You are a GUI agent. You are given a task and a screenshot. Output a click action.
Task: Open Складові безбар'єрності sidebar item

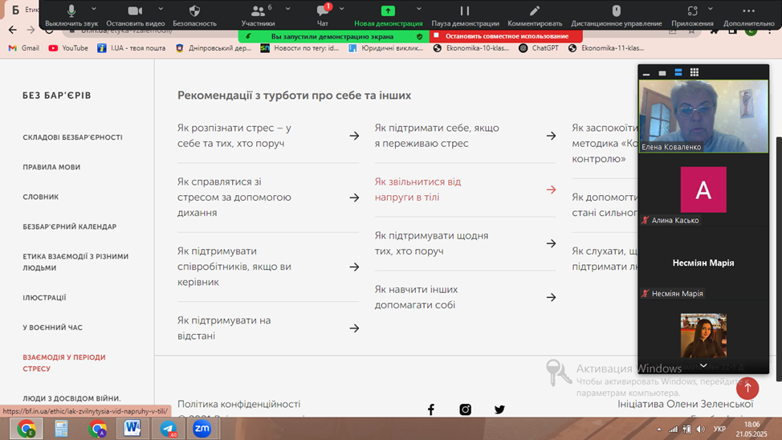click(72, 137)
